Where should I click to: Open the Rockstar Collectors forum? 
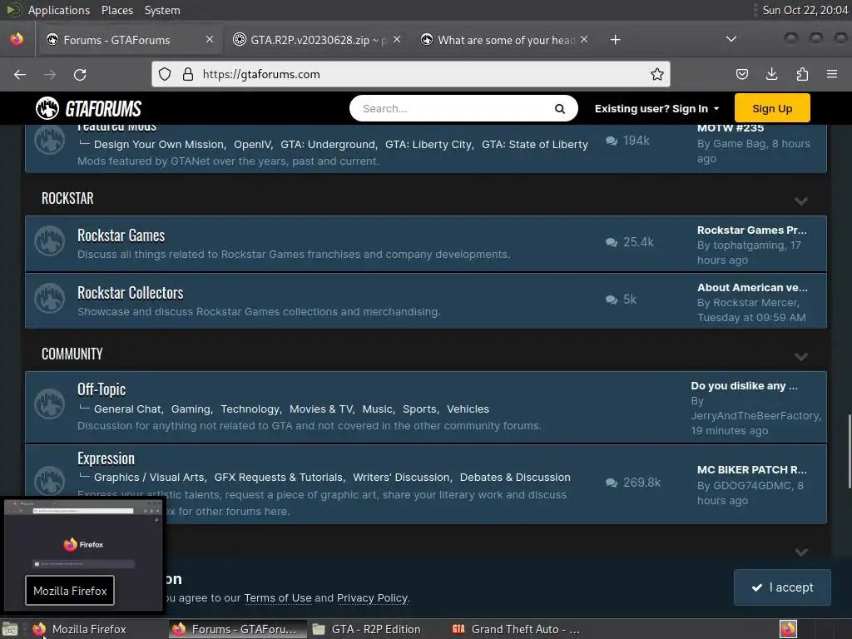click(130, 293)
